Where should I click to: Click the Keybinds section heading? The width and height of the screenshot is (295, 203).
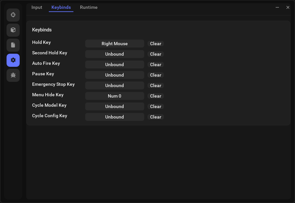[42, 30]
